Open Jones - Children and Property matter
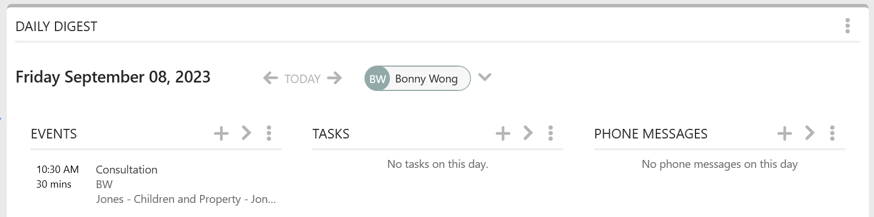Screen dimensions: 874x217 [x=186, y=199]
